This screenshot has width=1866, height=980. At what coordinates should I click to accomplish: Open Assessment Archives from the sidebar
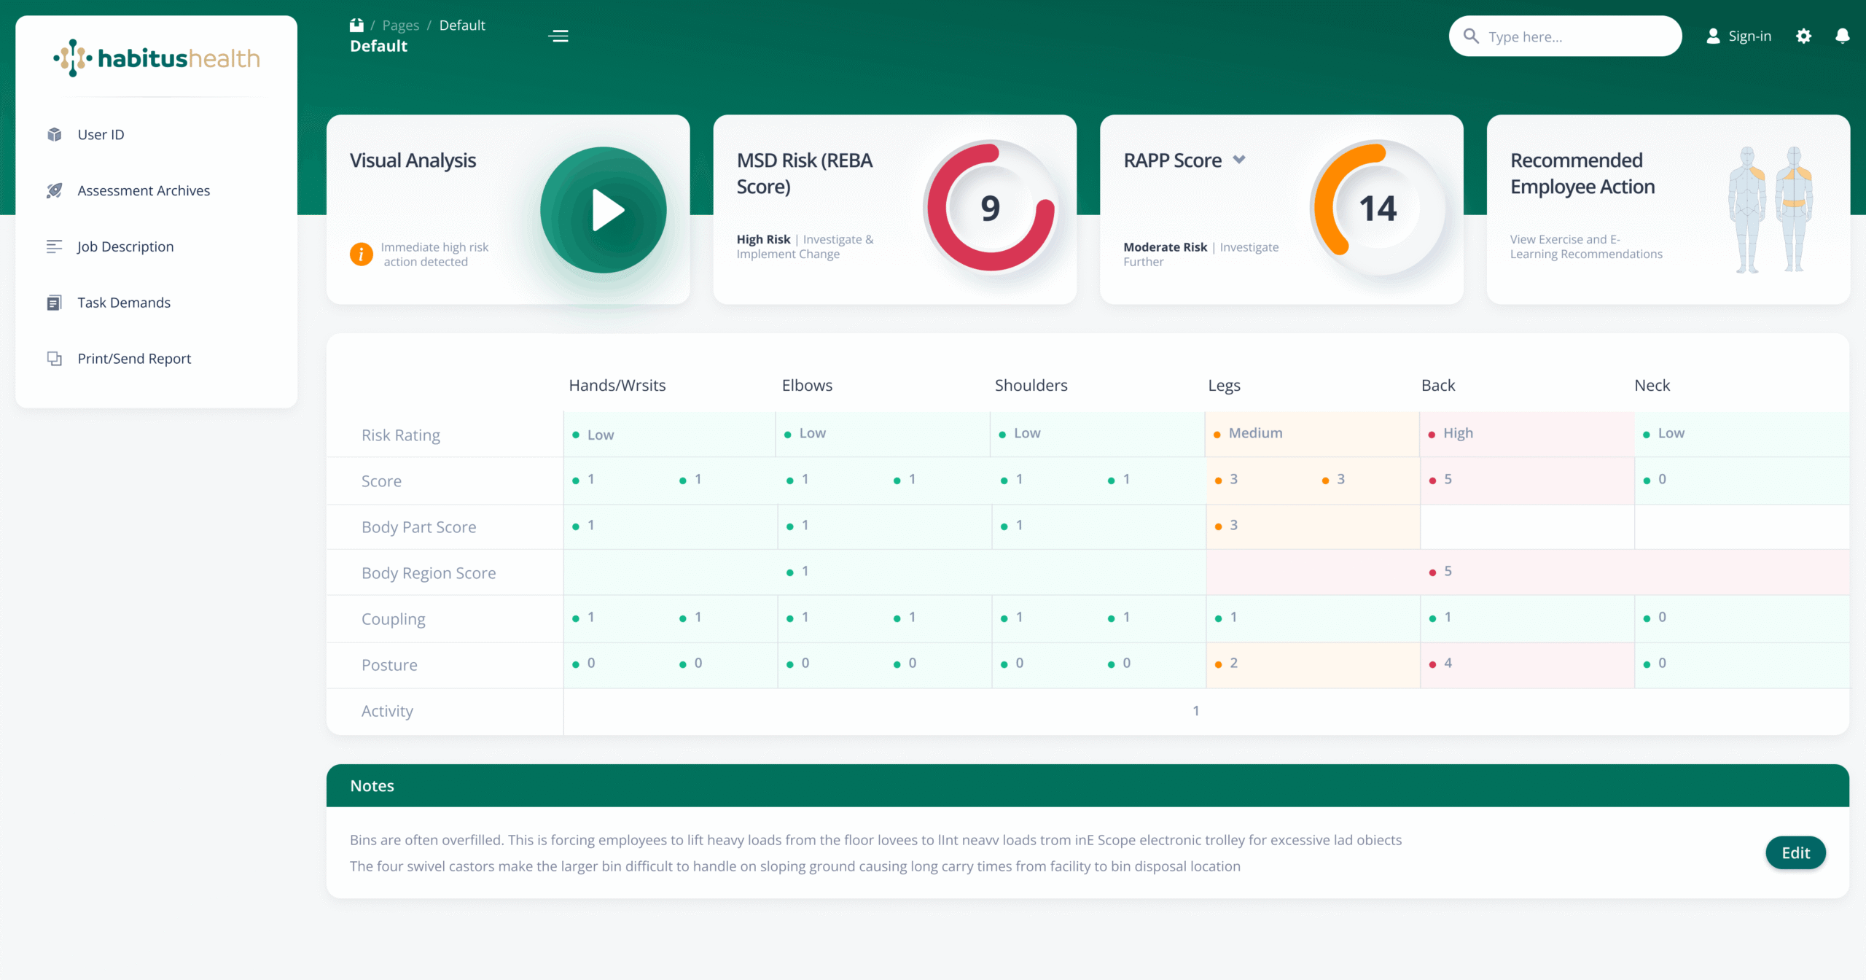coord(55,190)
